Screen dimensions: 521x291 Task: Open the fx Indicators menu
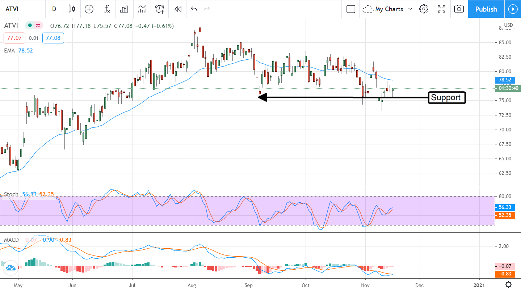click(107, 9)
